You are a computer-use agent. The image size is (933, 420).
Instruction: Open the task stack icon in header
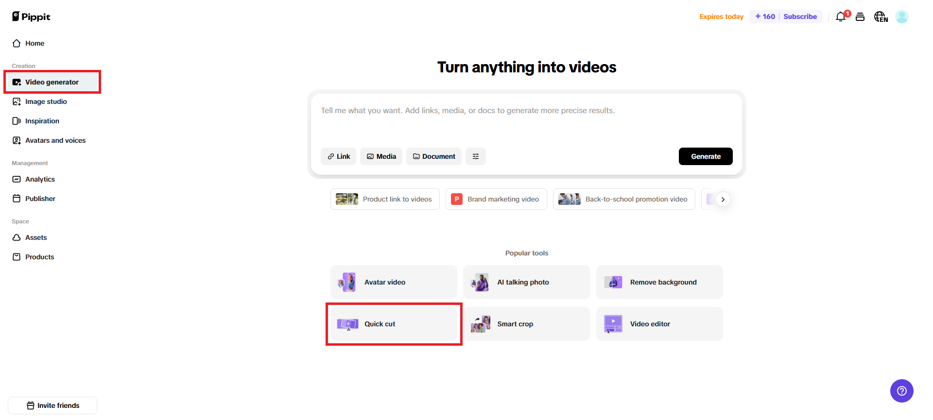[x=860, y=17]
